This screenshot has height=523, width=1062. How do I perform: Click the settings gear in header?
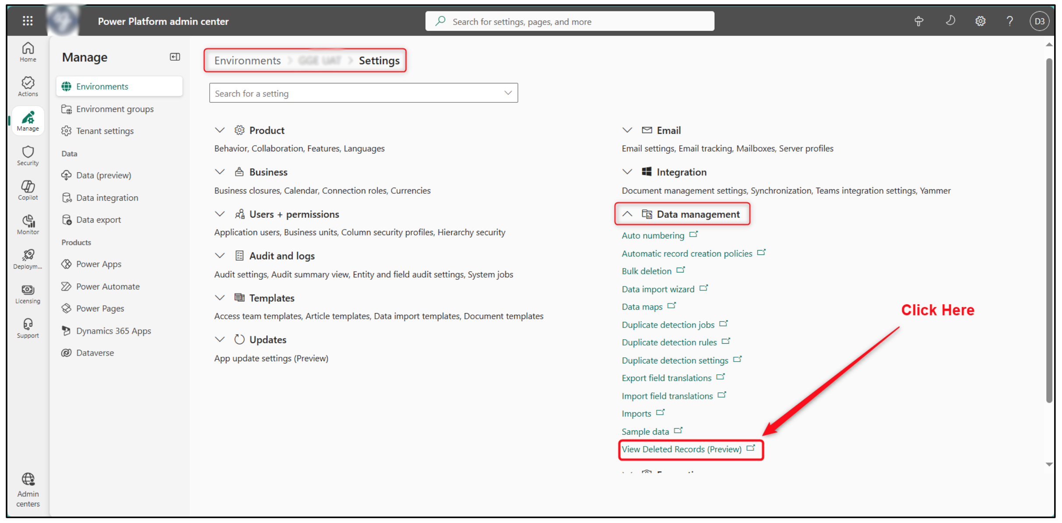(x=980, y=21)
